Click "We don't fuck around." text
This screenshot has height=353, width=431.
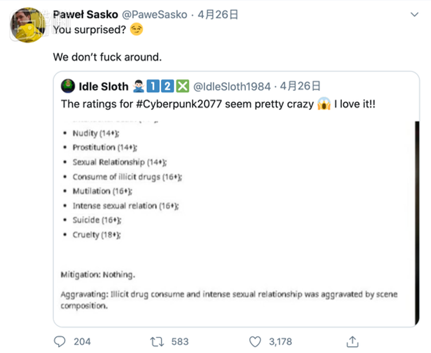click(x=107, y=57)
